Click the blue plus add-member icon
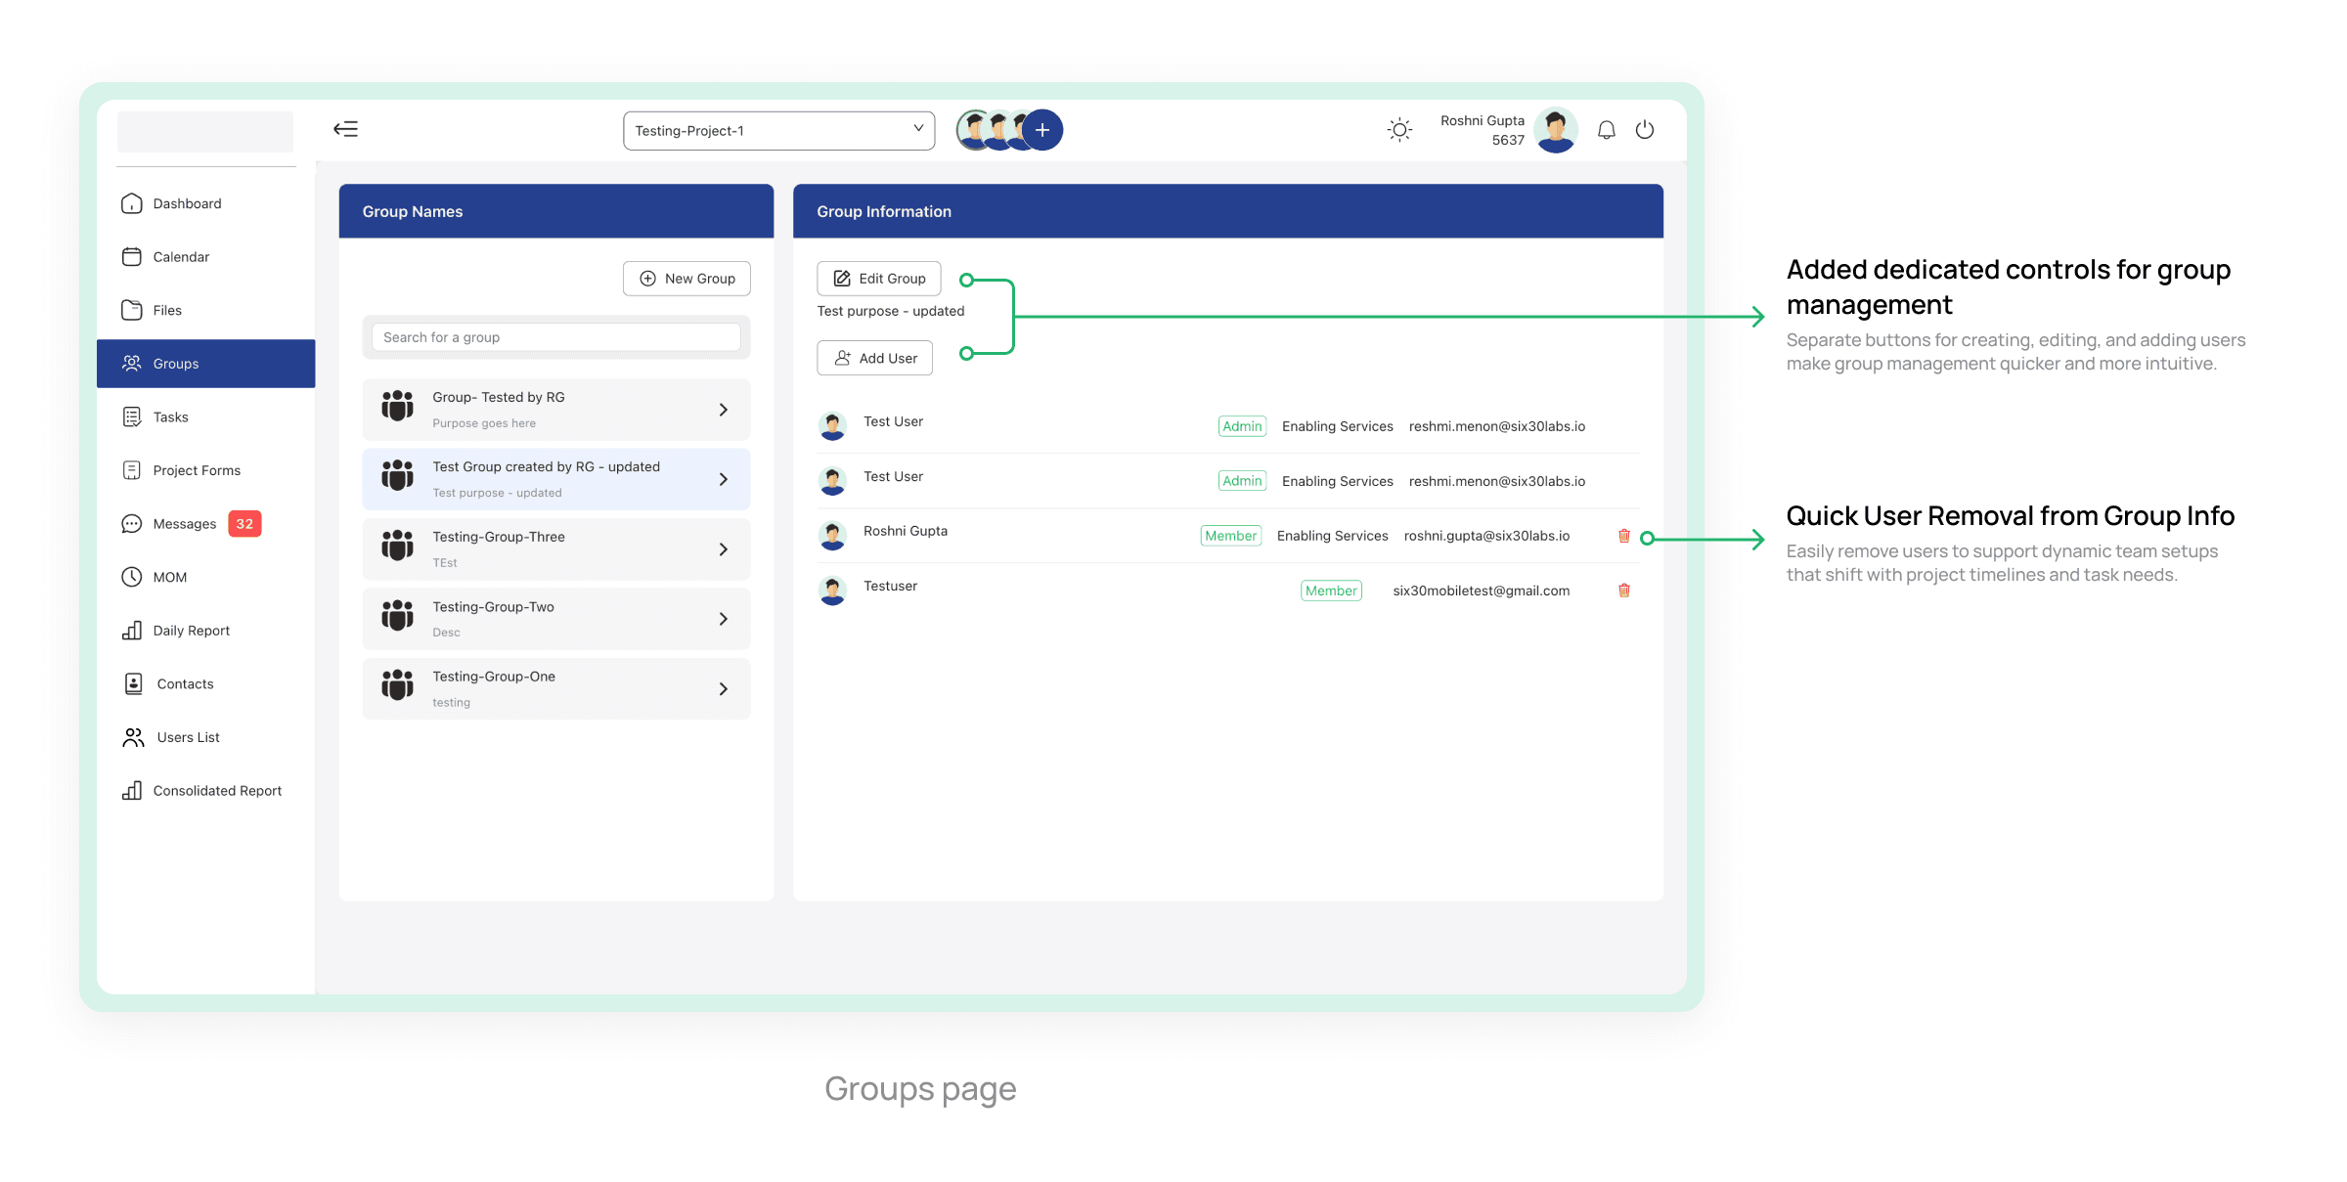The width and height of the screenshot is (2347, 1182). pyautogui.click(x=1042, y=130)
